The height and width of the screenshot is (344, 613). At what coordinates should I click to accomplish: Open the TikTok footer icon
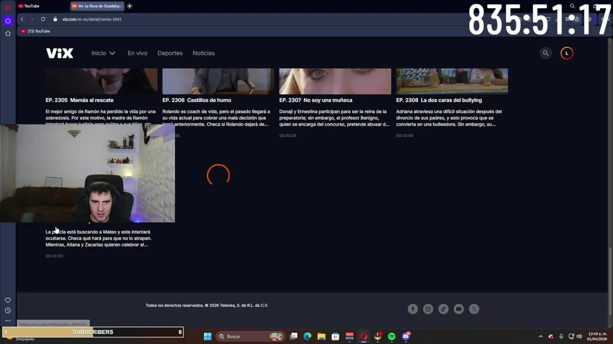[x=443, y=309]
